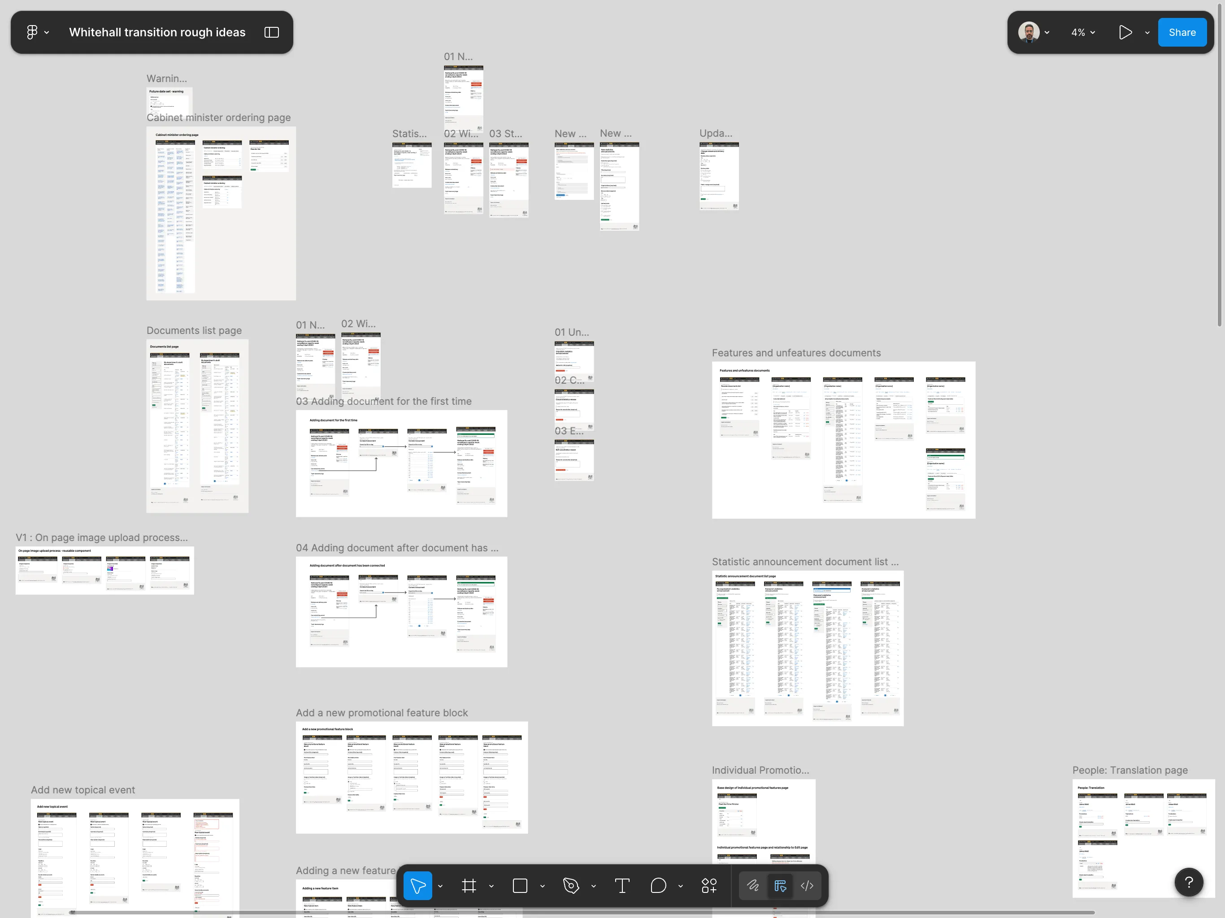
Task: Select the 'Documents list page' frame label
Action: [194, 330]
